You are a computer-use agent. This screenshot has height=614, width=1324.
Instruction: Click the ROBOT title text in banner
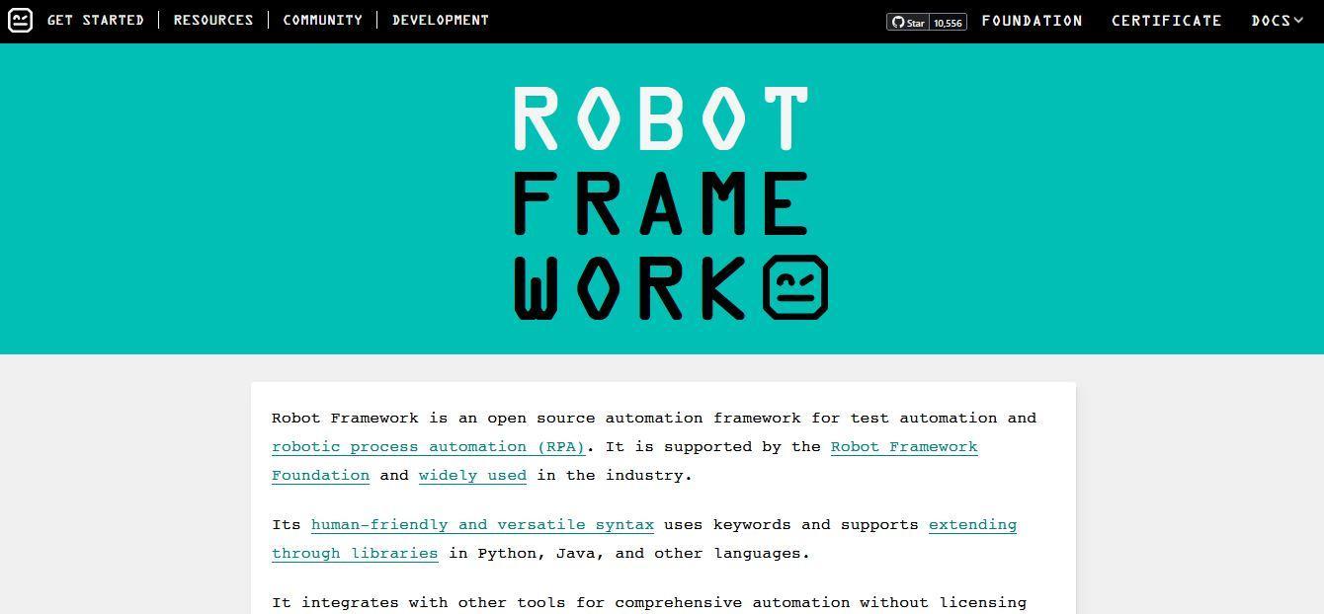pos(661,118)
